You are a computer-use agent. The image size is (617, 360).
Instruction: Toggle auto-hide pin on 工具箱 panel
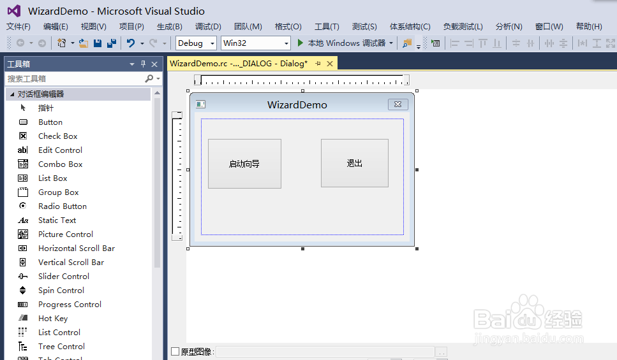pyautogui.click(x=143, y=64)
